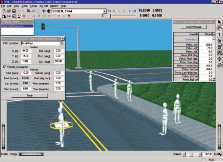Open the Path Location dropdown
Viewport: 223px width, 162px height.
(61, 43)
